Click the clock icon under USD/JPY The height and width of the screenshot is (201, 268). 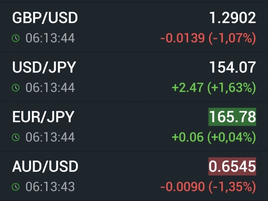click(x=16, y=88)
